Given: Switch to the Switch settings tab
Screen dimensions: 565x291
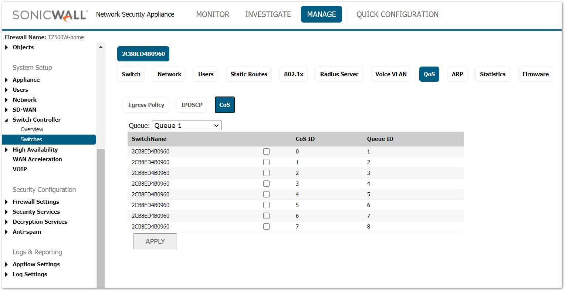Looking at the screenshot, I should click(131, 74).
